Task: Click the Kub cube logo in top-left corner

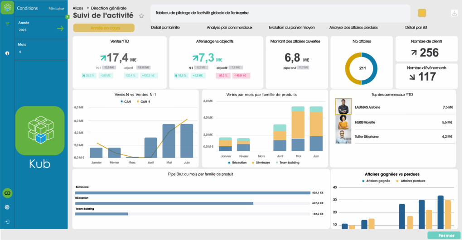Action: coord(7,8)
